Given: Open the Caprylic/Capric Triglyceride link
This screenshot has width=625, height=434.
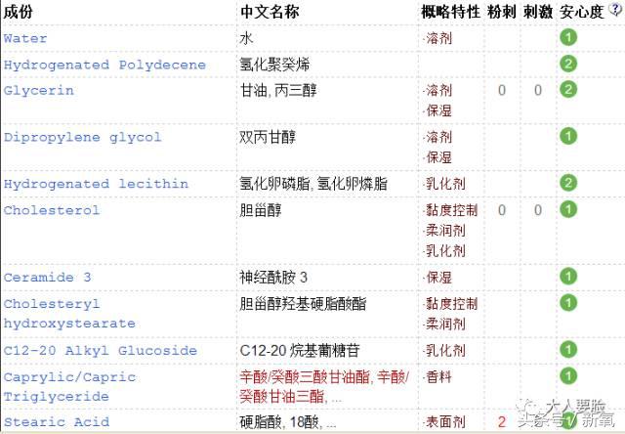Looking at the screenshot, I should pyautogui.click(x=69, y=387).
